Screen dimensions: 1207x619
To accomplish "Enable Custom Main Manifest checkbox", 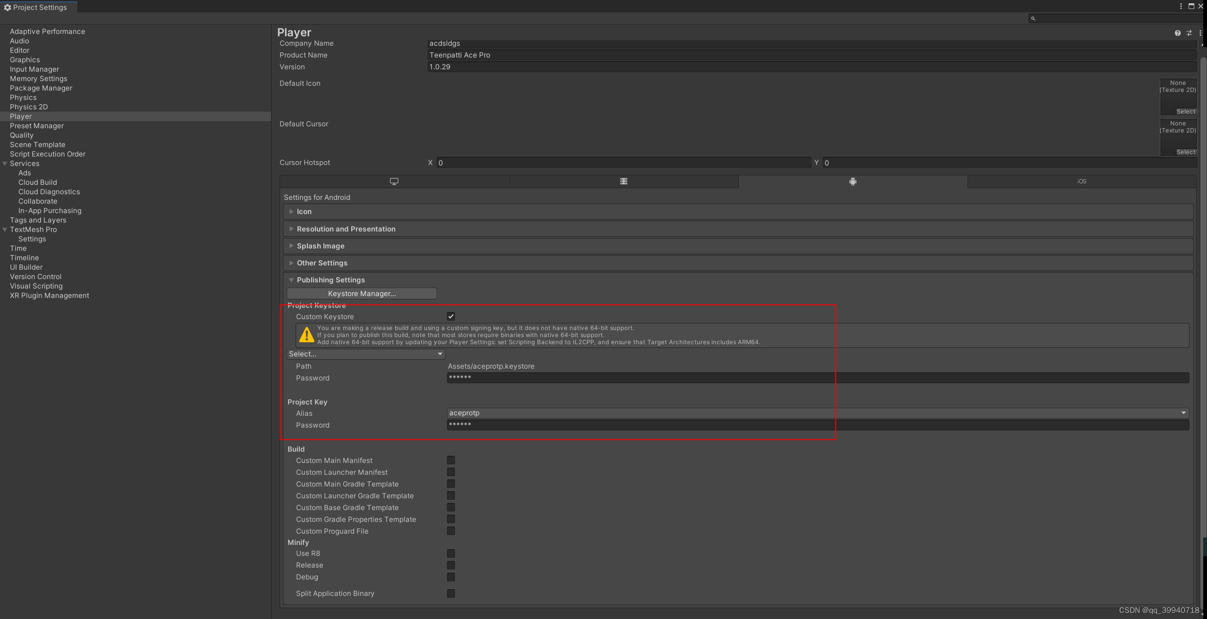I will tap(451, 460).
